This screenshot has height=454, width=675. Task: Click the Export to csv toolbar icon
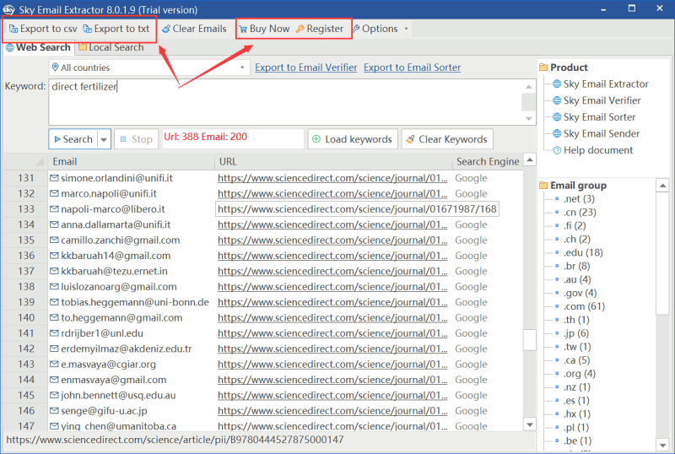coord(13,29)
